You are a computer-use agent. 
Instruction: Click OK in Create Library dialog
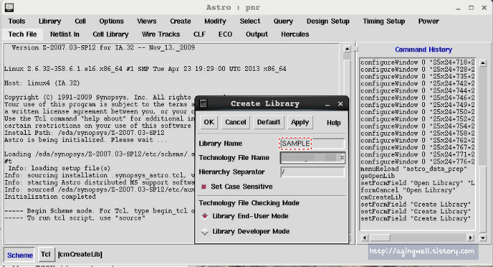click(x=209, y=122)
